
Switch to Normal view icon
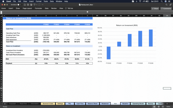coord(154,107)
